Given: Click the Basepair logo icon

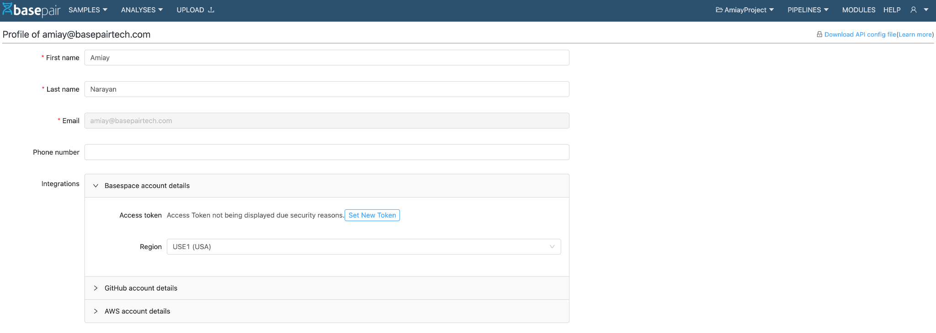Looking at the screenshot, I should pyautogui.click(x=7, y=9).
